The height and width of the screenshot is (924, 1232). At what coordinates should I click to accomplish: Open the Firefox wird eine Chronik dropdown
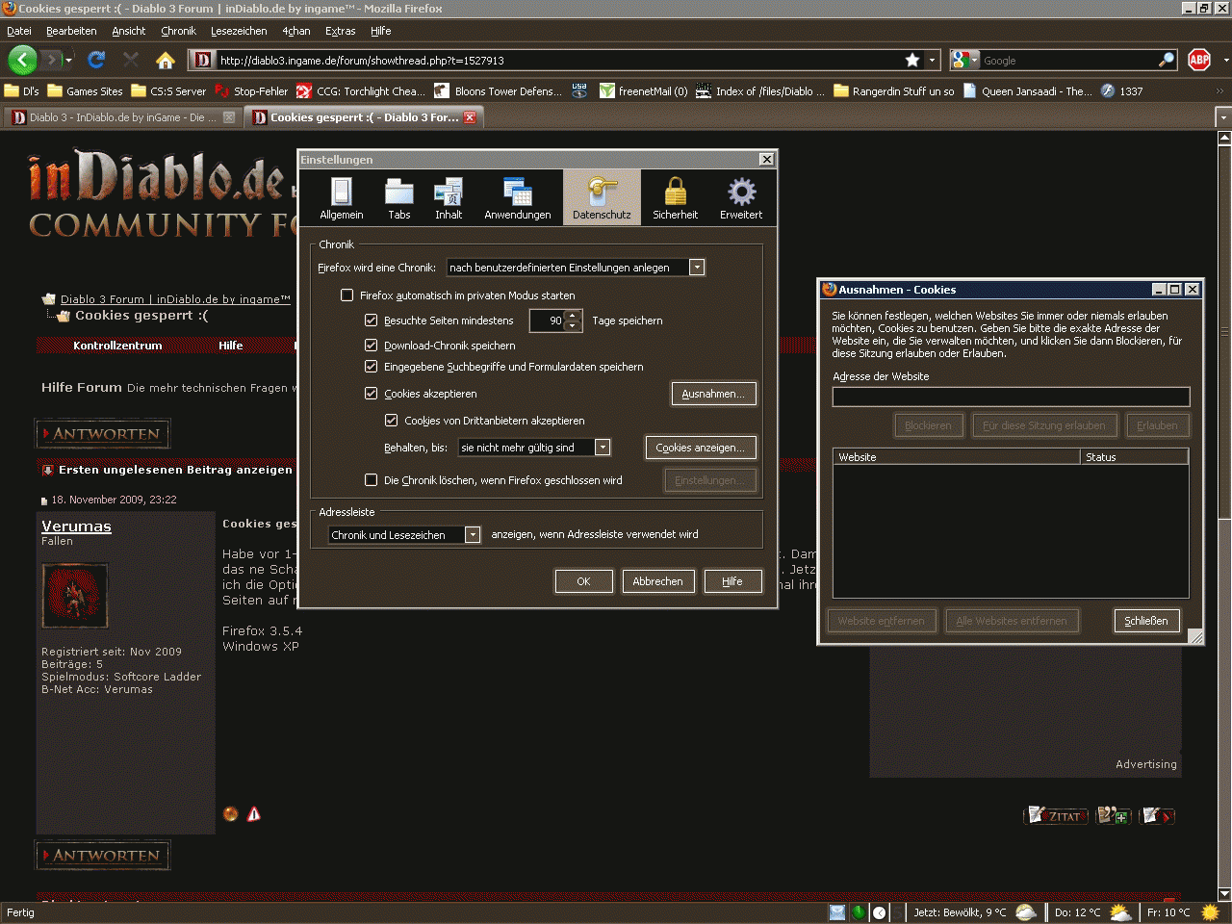[x=697, y=267]
